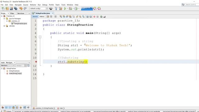Switch to the Services tab
Viewport: 199px width, 112px height.
pyautogui.click(x=21, y=13)
